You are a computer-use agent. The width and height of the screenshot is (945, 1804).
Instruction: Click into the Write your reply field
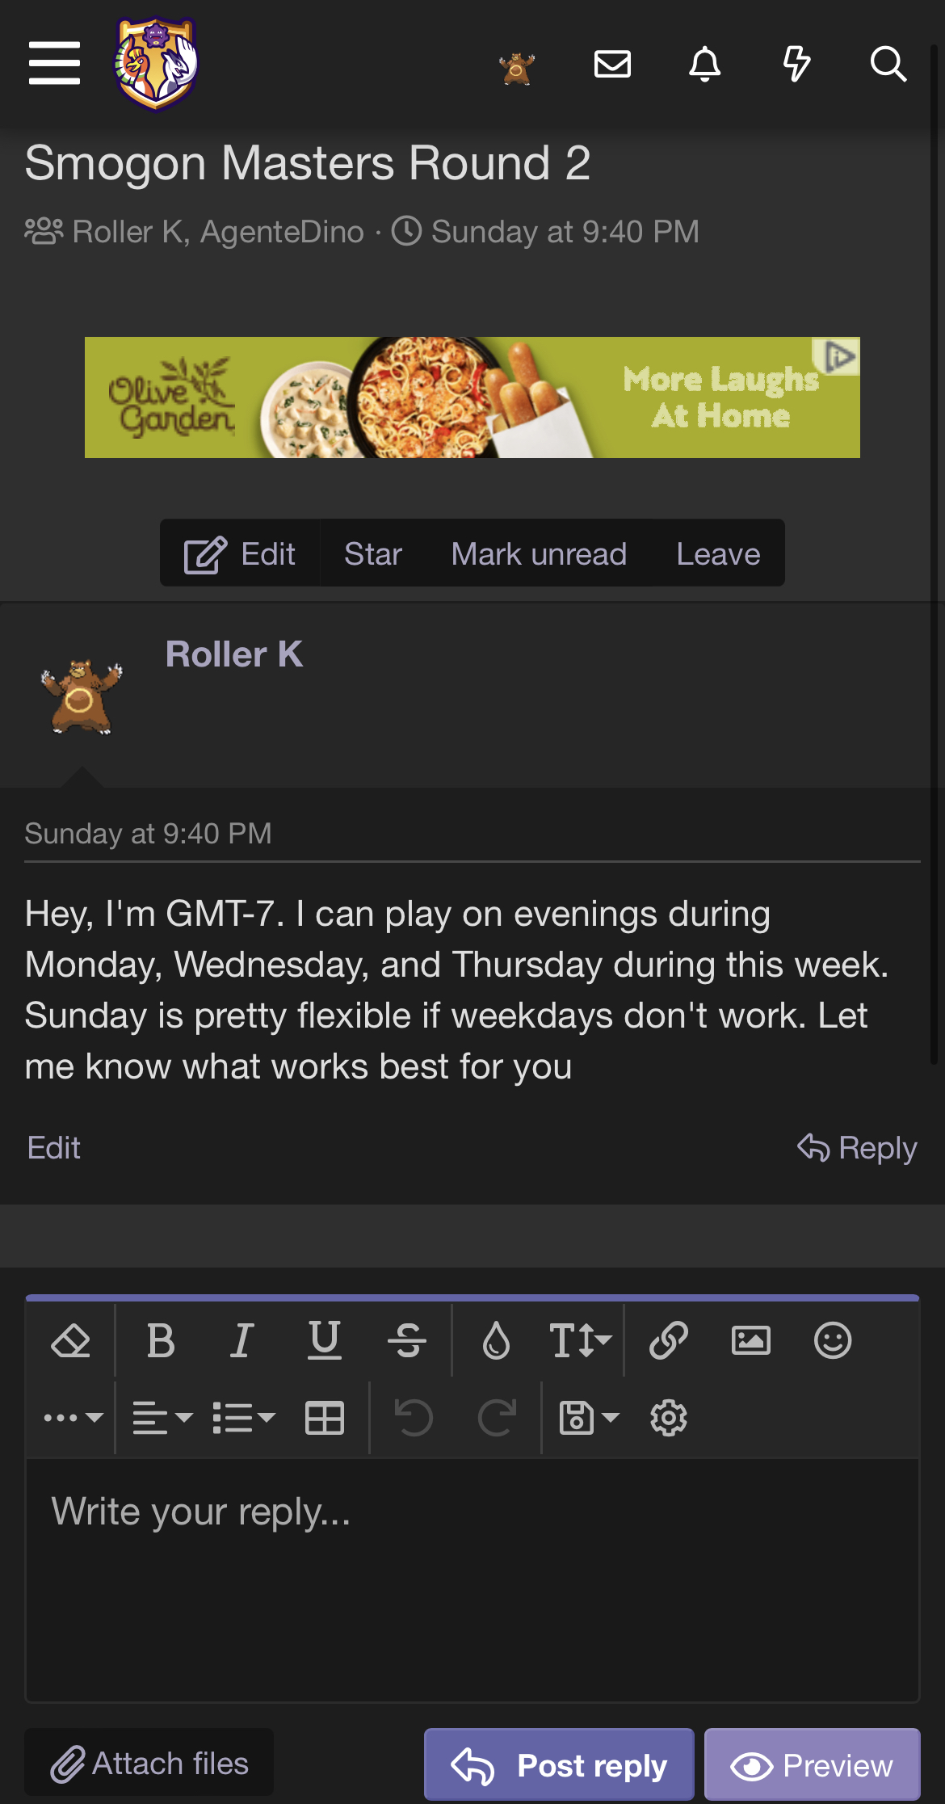[472, 1575]
